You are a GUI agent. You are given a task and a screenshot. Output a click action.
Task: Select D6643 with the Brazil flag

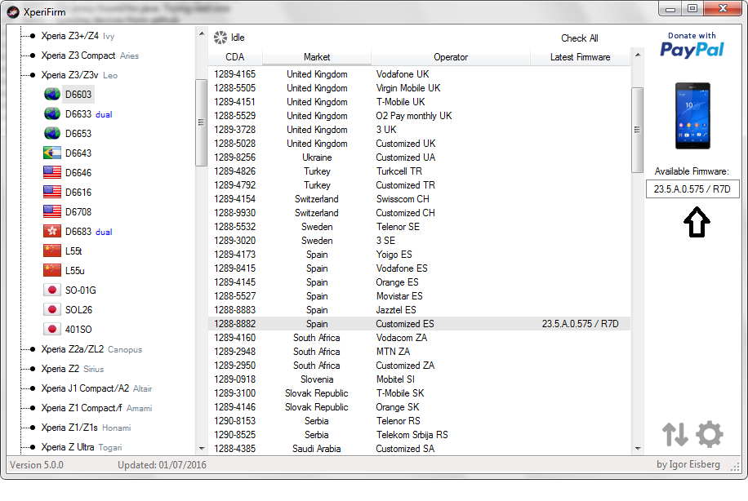(78, 153)
